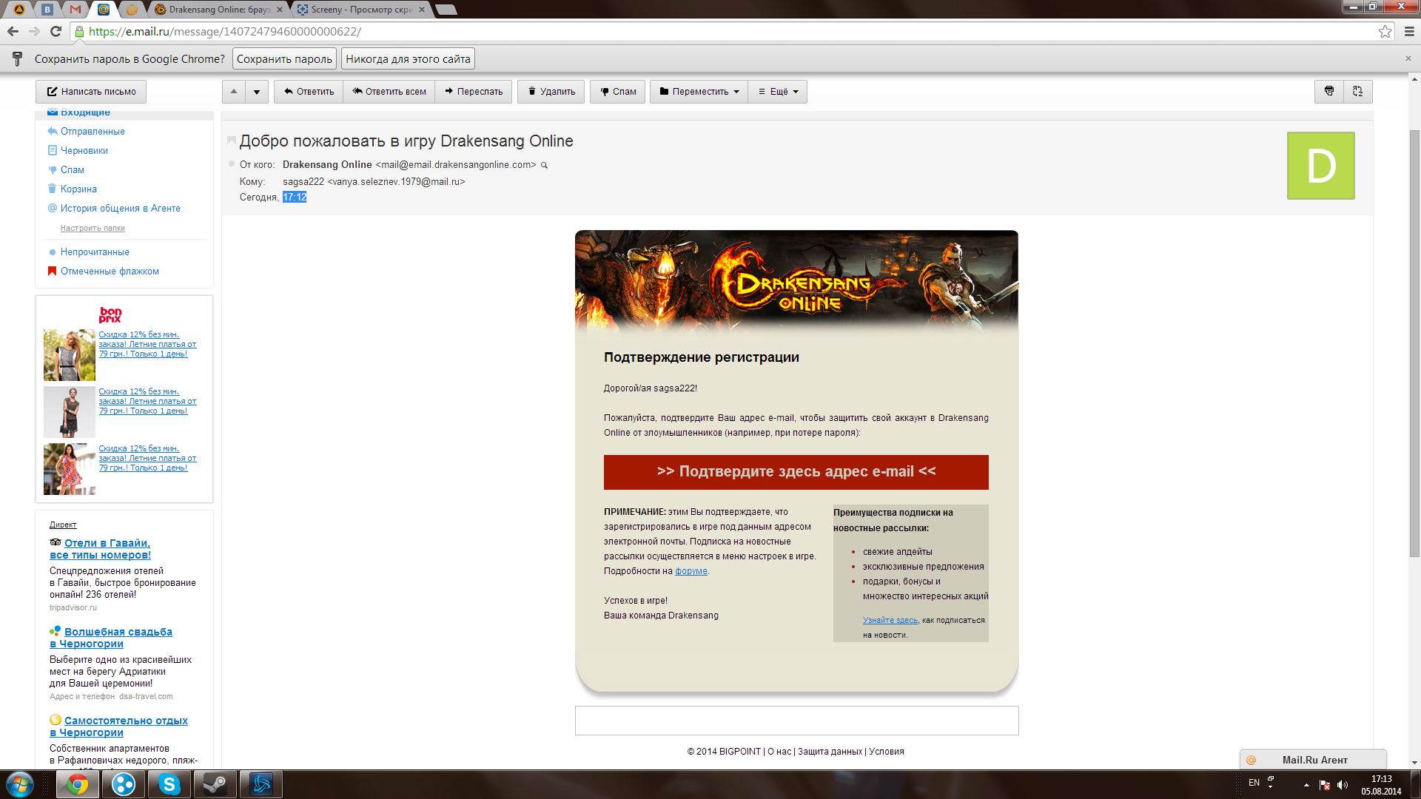Screen dimensions: 1421x799
Task: Dismiss the save password bar
Action: click(1408, 58)
